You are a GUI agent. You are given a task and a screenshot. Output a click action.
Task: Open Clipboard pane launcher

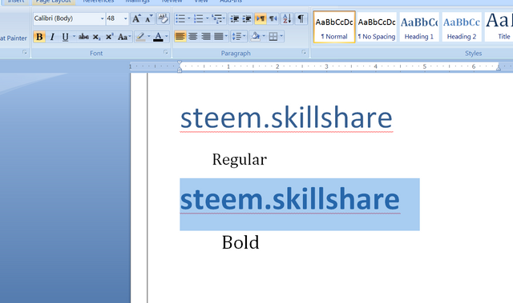(x=25, y=52)
